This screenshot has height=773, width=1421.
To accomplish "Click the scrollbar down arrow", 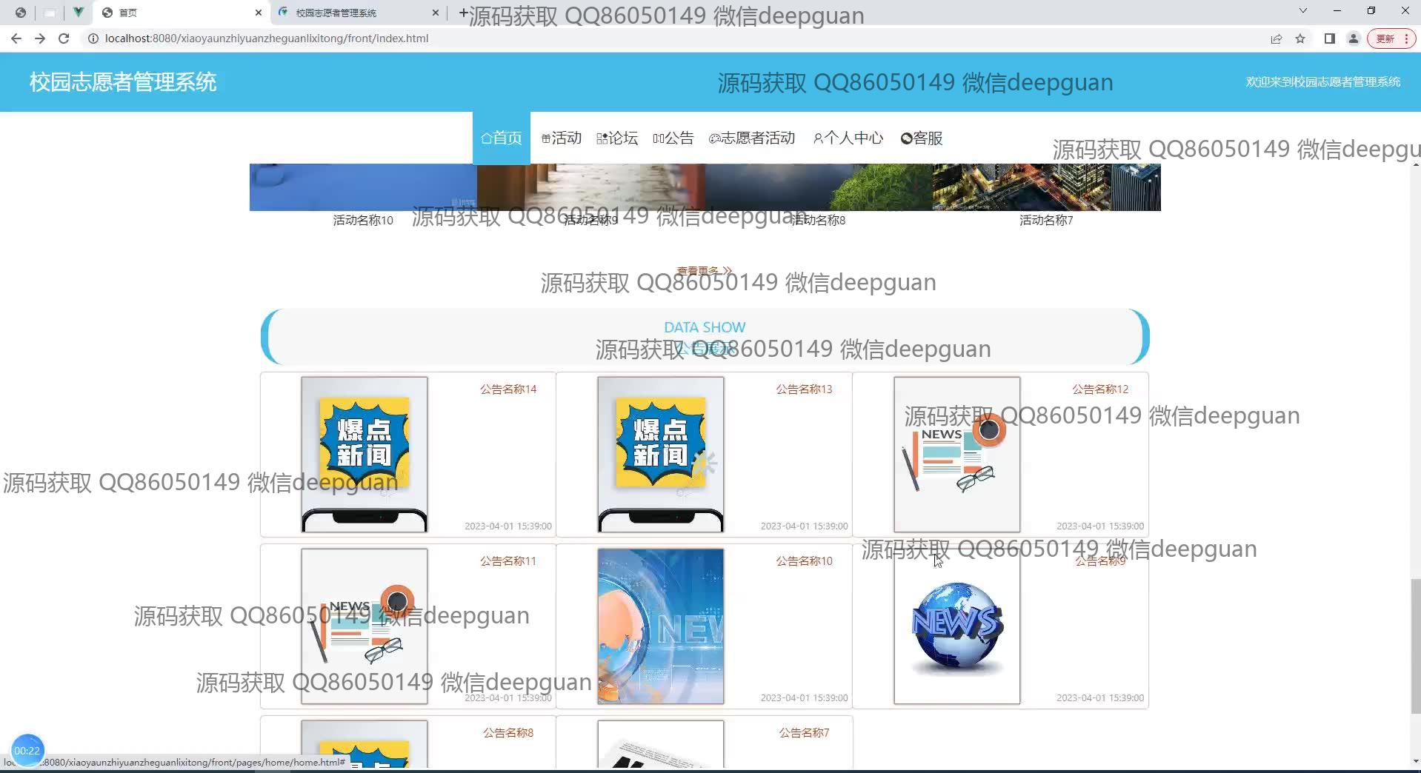I will click(1416, 761).
